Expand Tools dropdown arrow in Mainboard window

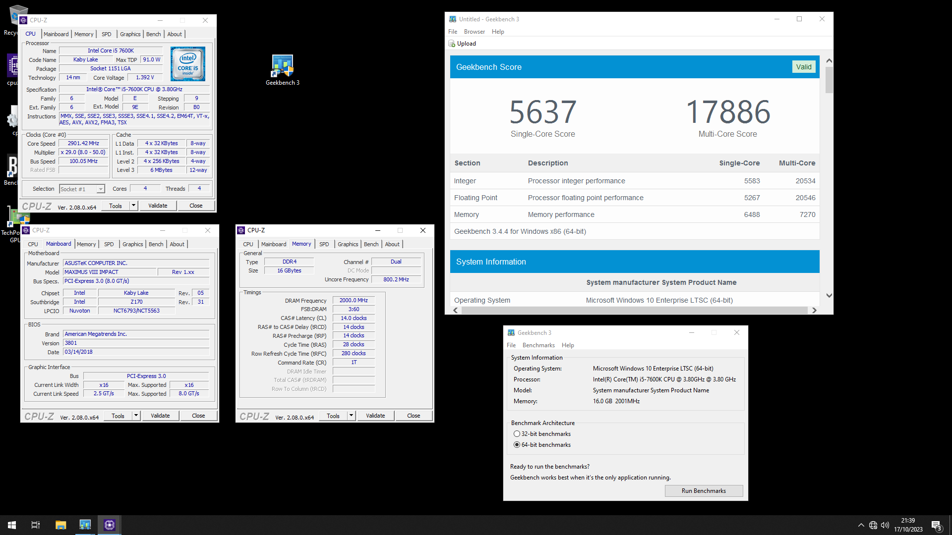click(x=136, y=416)
